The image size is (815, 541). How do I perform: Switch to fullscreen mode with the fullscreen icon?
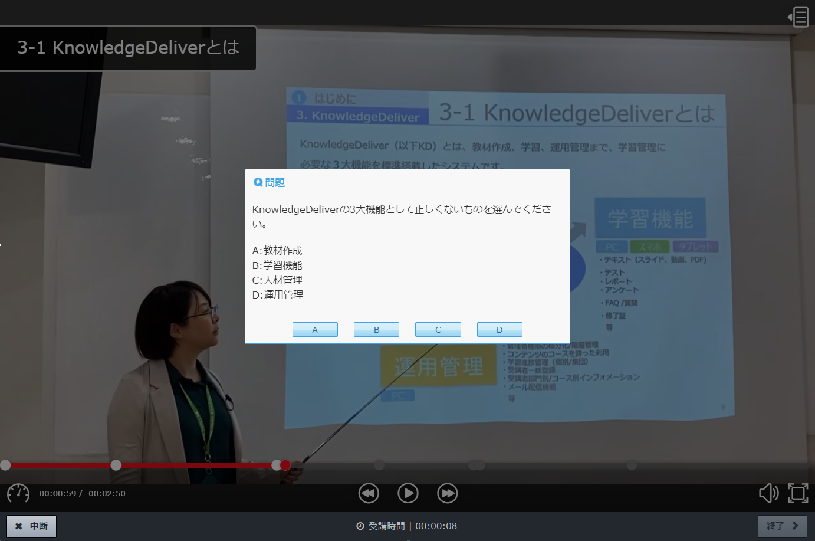[798, 493]
